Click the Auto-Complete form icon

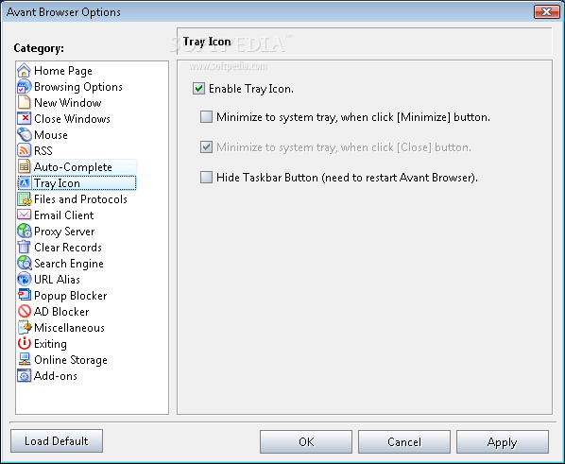24,167
